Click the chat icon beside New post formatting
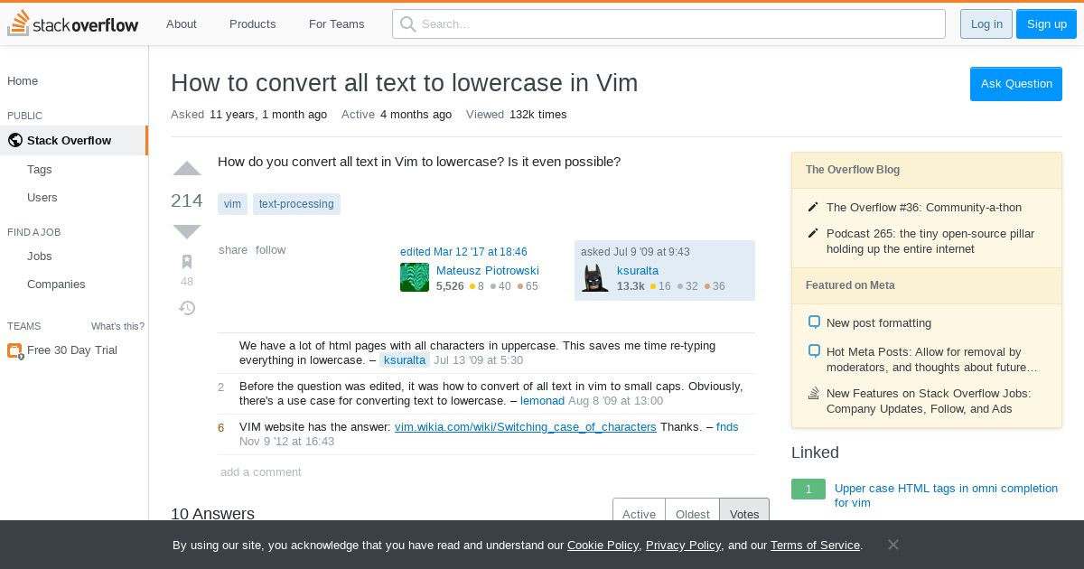This screenshot has height=569, width=1084. [x=814, y=322]
